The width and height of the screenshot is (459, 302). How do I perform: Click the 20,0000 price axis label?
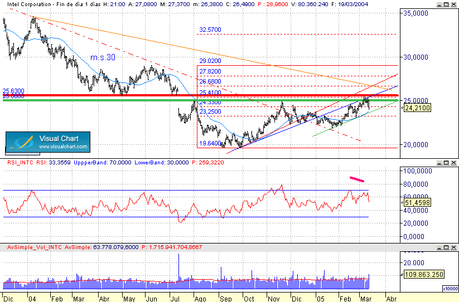tap(415, 145)
